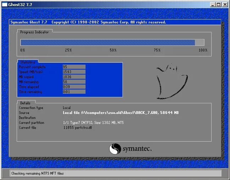
Task: Click the 'Destination' label
Action: point(27,118)
